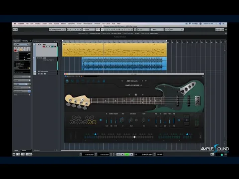Click the Stop button in transport bar
239x179 pixels.
click(x=123, y=155)
